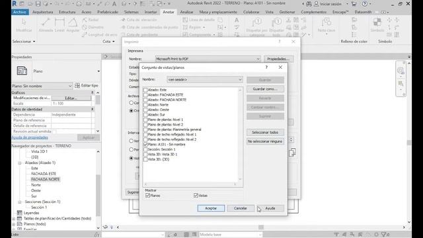Screen dimensions: 423x238
Task: Switch to the Vista ribbon tab
Action: click(x=269, y=12)
